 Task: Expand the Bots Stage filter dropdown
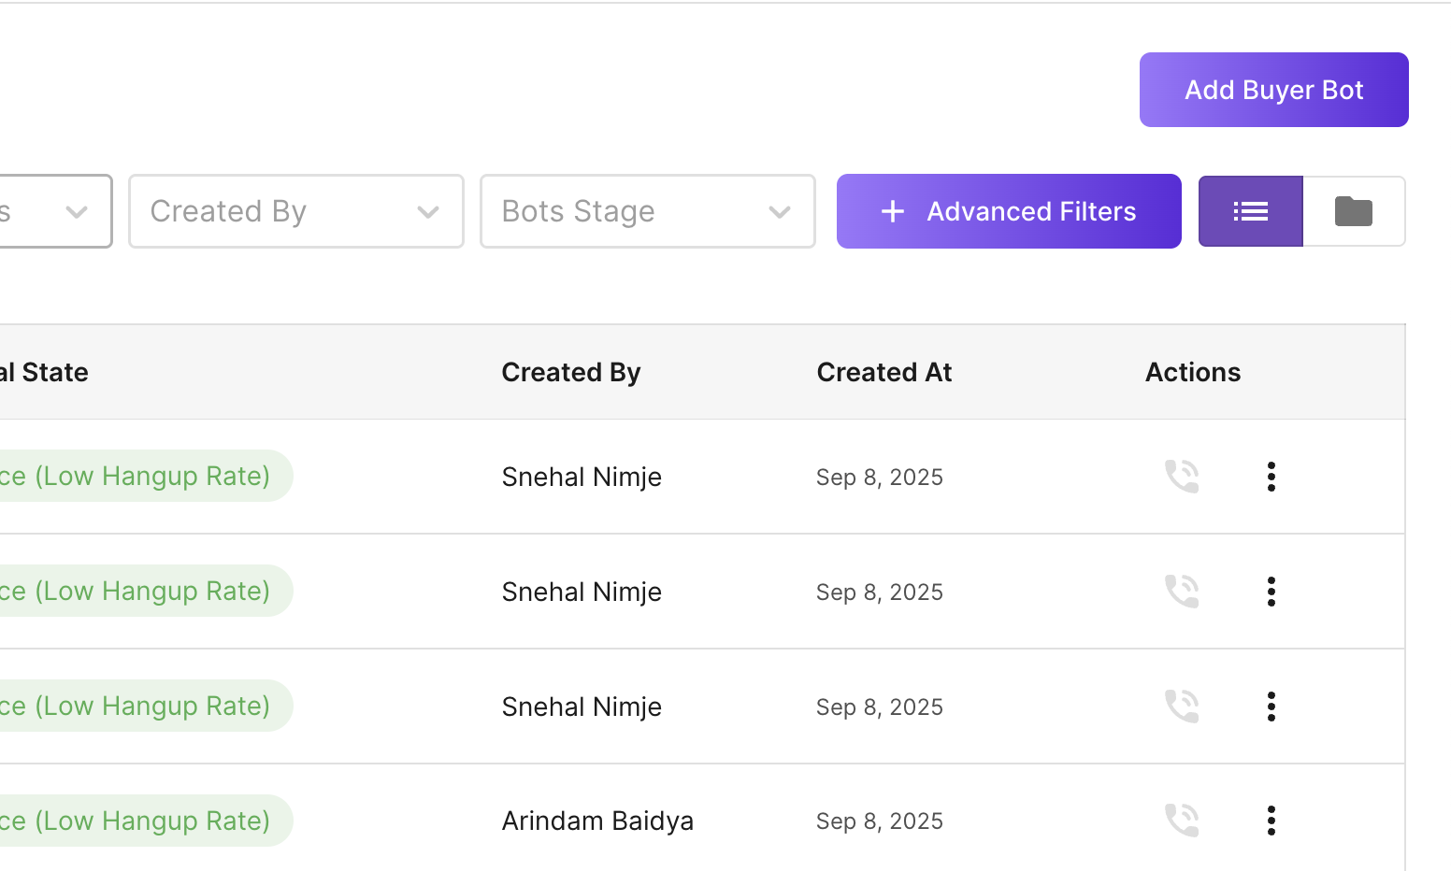click(x=647, y=211)
